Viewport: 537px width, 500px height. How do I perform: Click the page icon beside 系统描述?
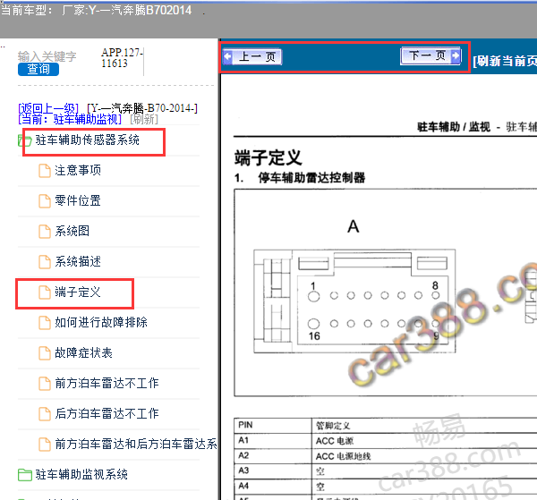[45, 262]
